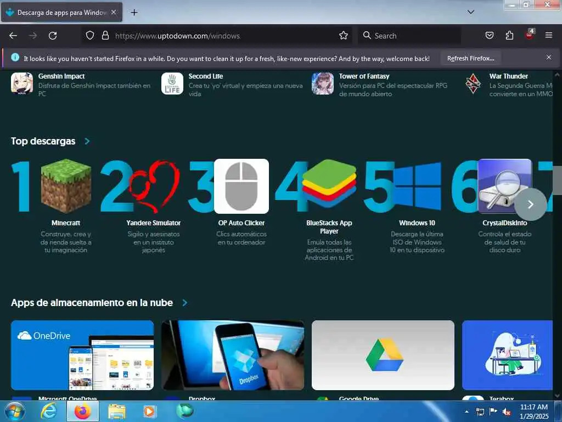562x422 pixels.
Task: Open the Second Life app icon
Action: coord(172,84)
